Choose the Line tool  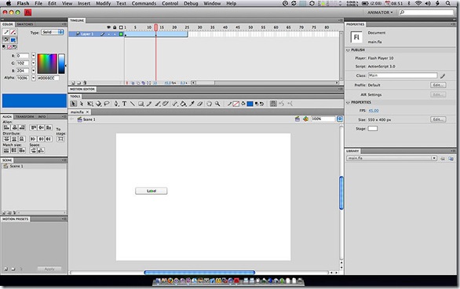click(x=133, y=104)
